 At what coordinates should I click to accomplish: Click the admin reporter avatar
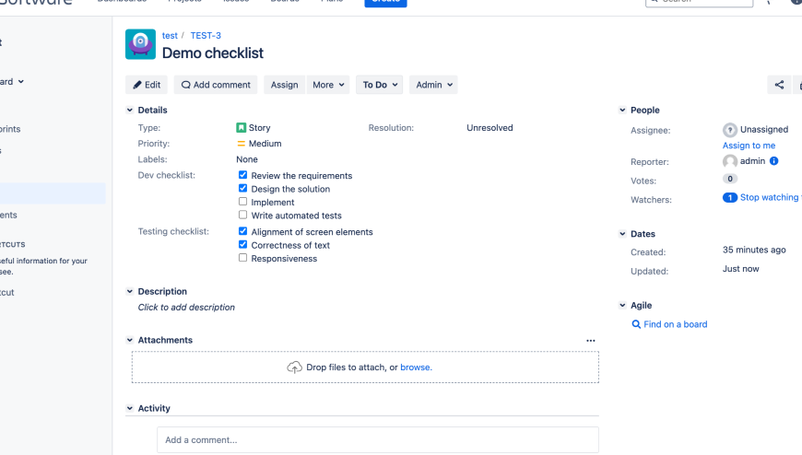tap(730, 161)
